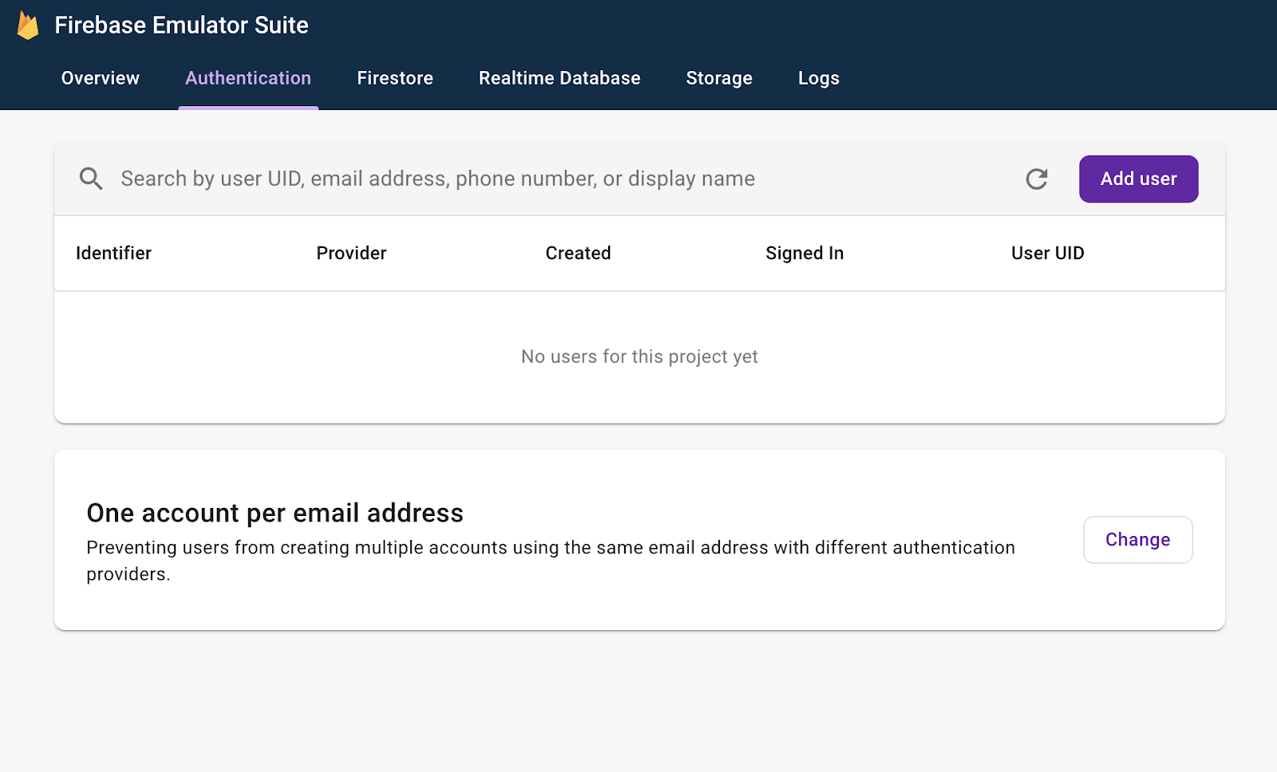
Task: Refresh the user list
Action: click(x=1036, y=179)
